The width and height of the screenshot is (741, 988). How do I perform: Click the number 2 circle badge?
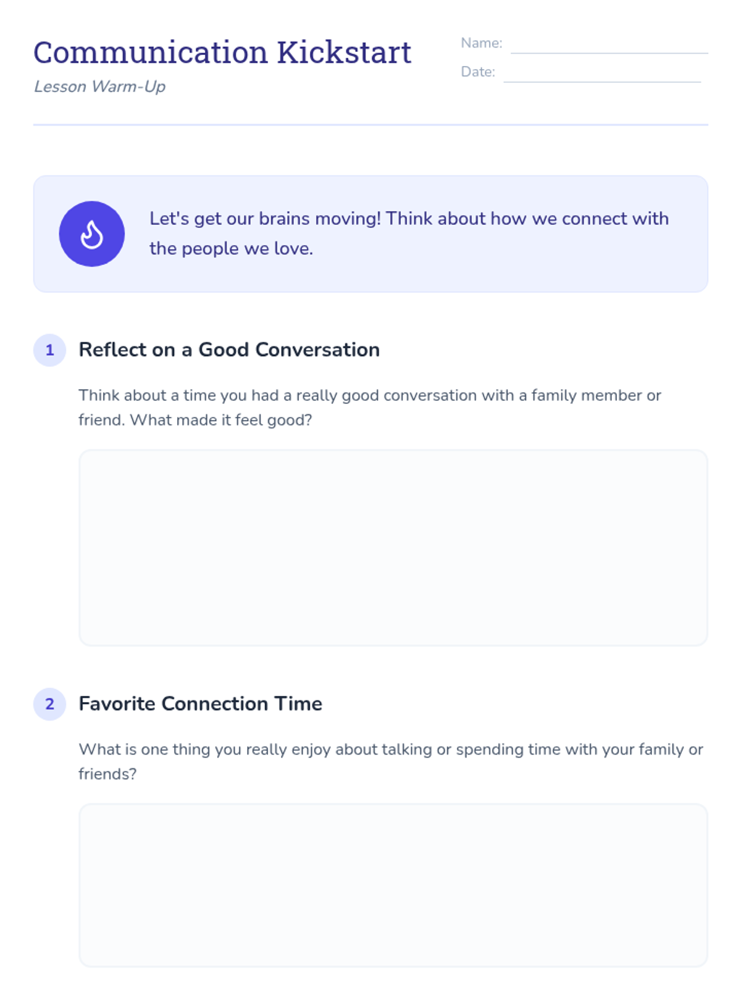[x=49, y=704]
